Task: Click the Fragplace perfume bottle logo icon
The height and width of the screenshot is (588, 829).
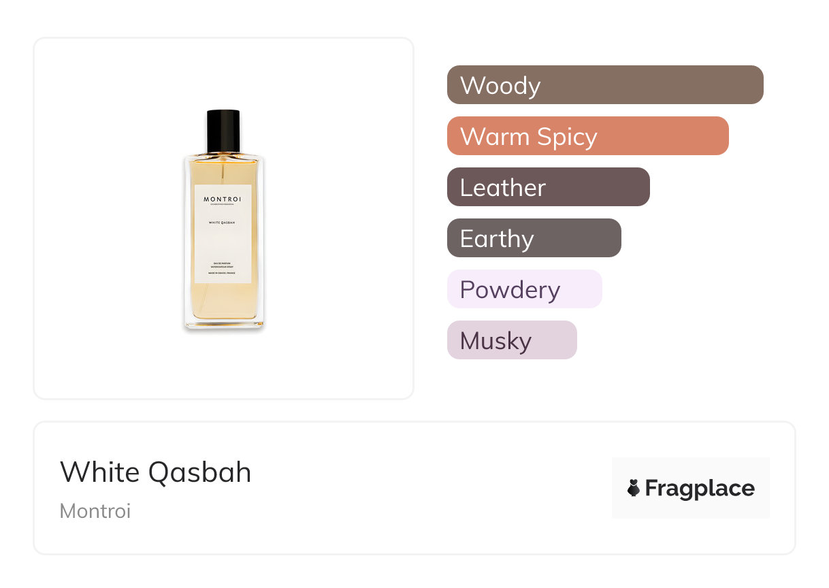Action: 634,488
